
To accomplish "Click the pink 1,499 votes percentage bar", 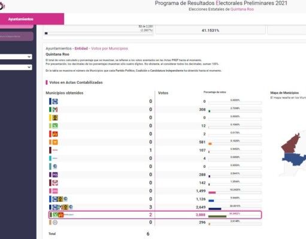I will point(212,192).
